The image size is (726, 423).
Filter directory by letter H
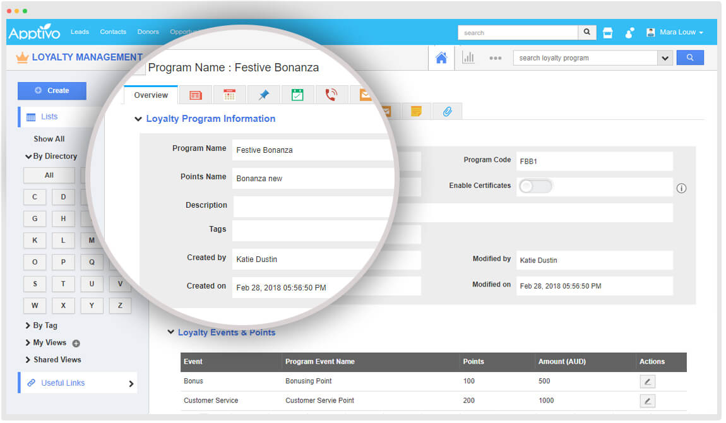pos(63,220)
